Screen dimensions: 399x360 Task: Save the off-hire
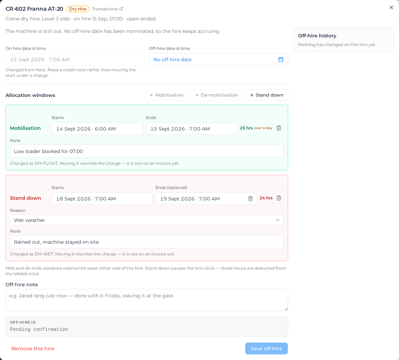(x=266, y=349)
